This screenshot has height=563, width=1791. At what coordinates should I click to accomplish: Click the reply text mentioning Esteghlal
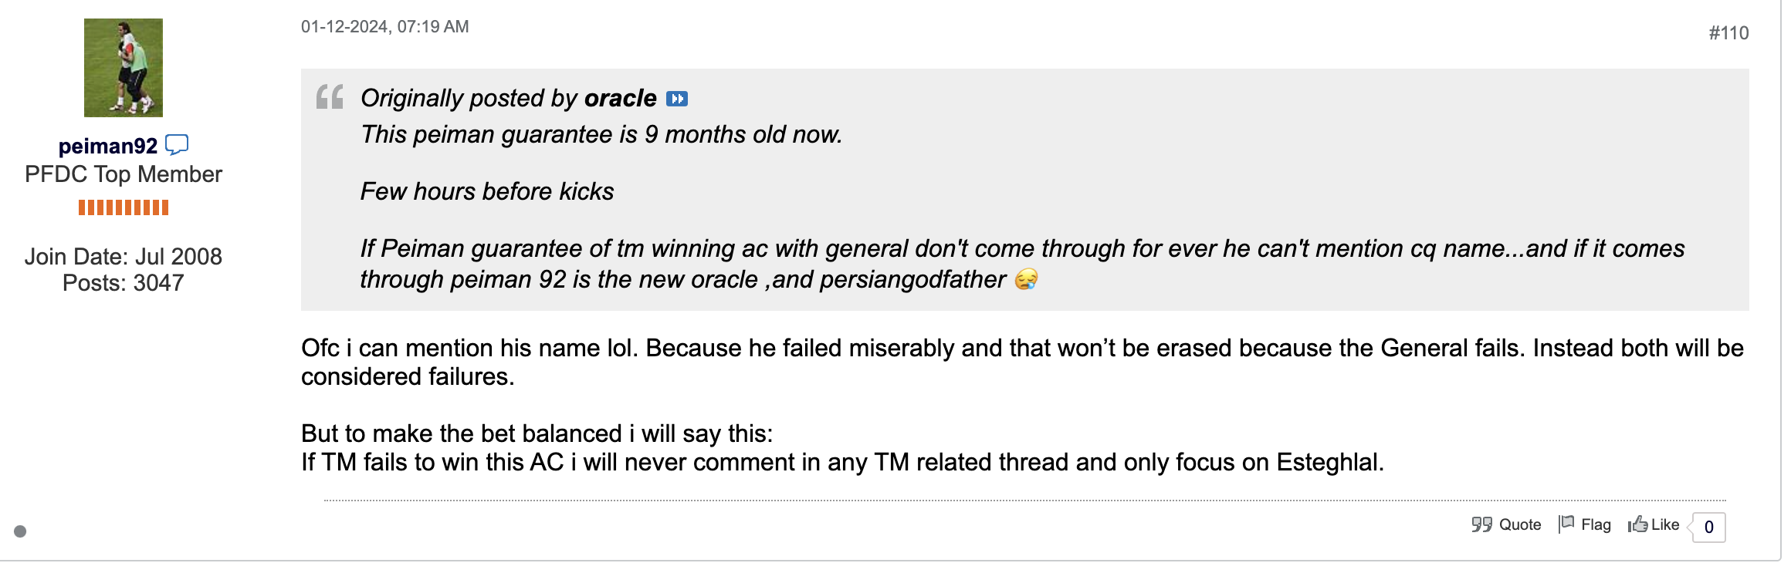tap(841, 462)
